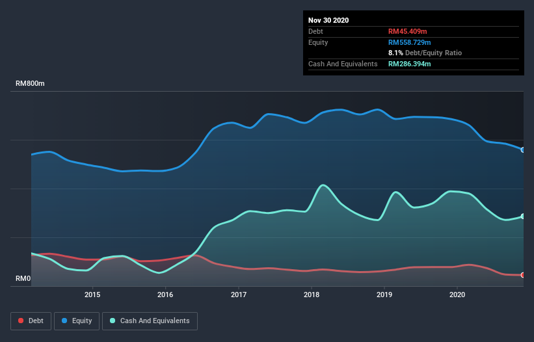Click the Debt label in tooltip
The width and height of the screenshot is (534, 342).
point(315,31)
